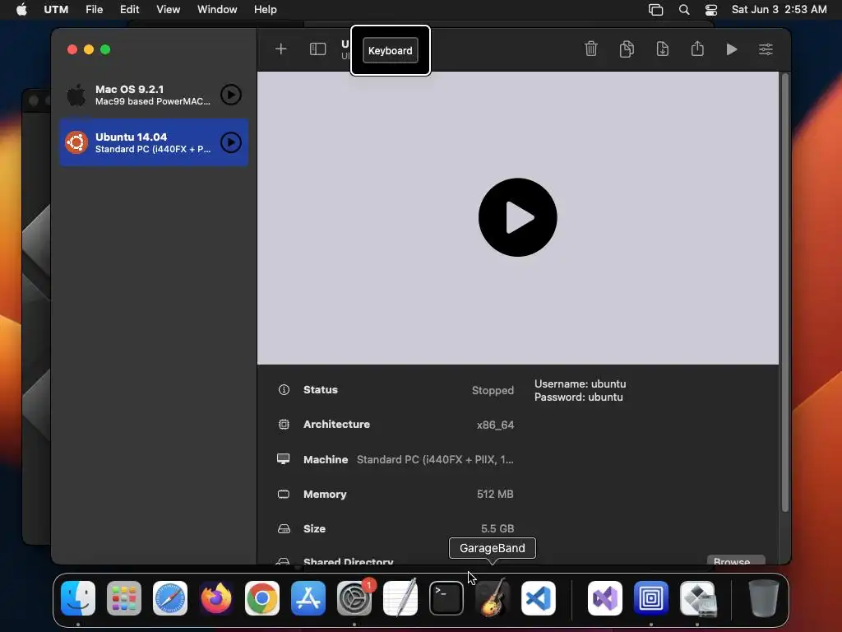Viewport: 842px width, 632px height.
Task: Click the Stage Manager icon in the menu bar
Action: coord(655,10)
